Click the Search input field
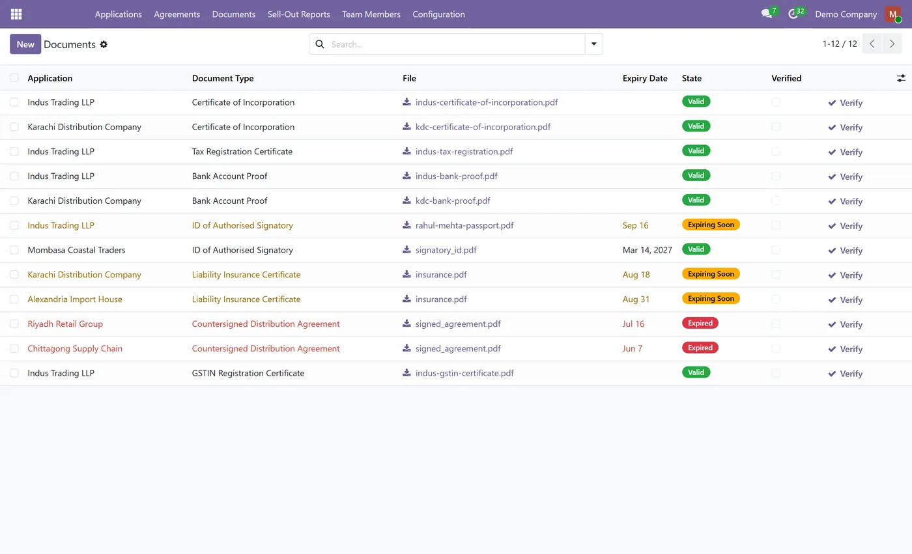The width and height of the screenshot is (912, 554). coord(456,44)
